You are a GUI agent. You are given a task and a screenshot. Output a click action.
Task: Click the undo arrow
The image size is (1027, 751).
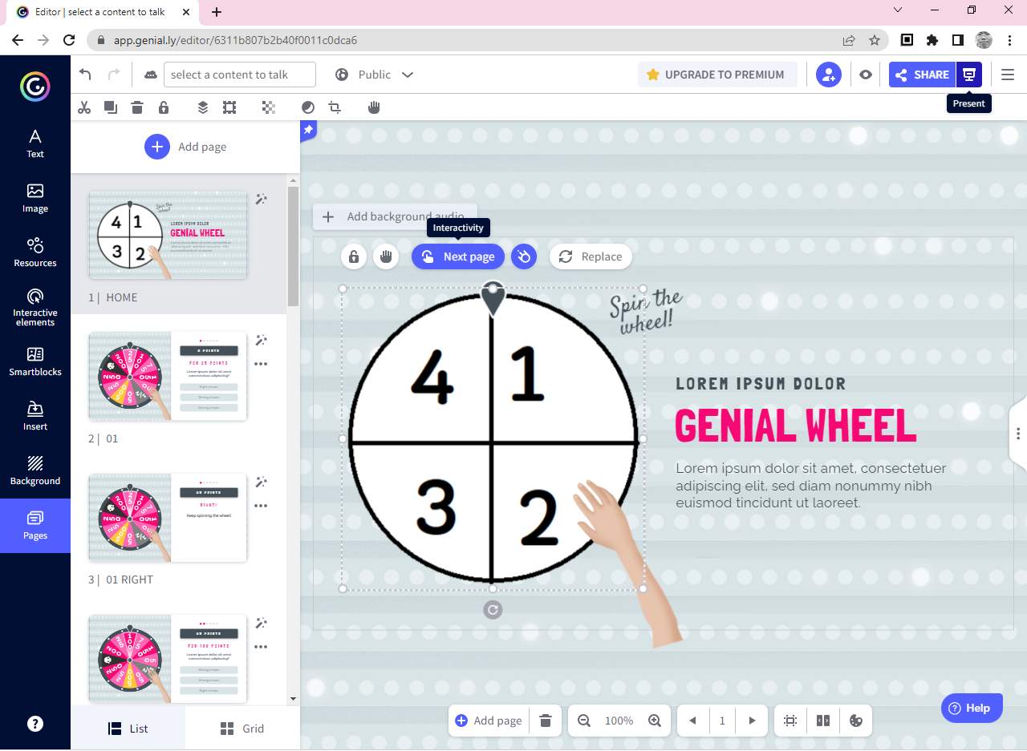click(x=85, y=75)
